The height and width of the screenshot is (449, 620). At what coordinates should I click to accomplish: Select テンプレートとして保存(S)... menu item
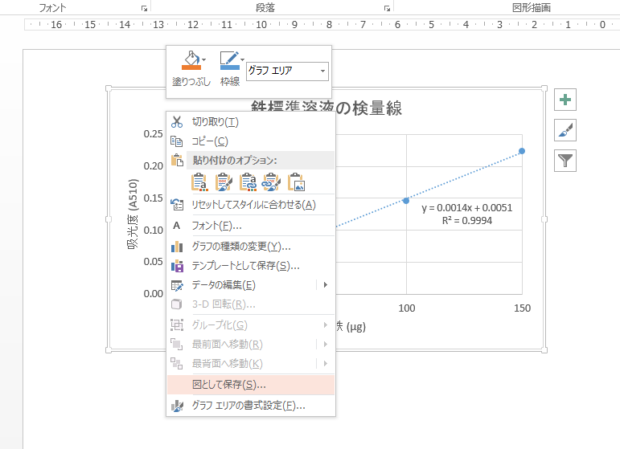point(245,266)
